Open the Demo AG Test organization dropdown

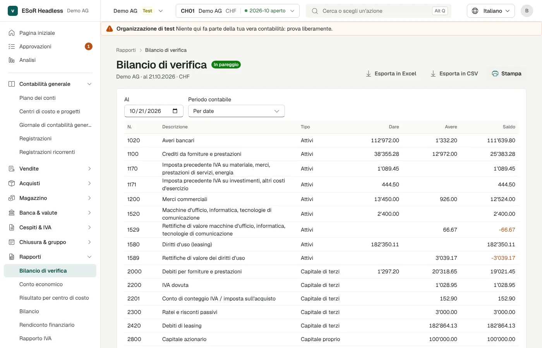138,11
